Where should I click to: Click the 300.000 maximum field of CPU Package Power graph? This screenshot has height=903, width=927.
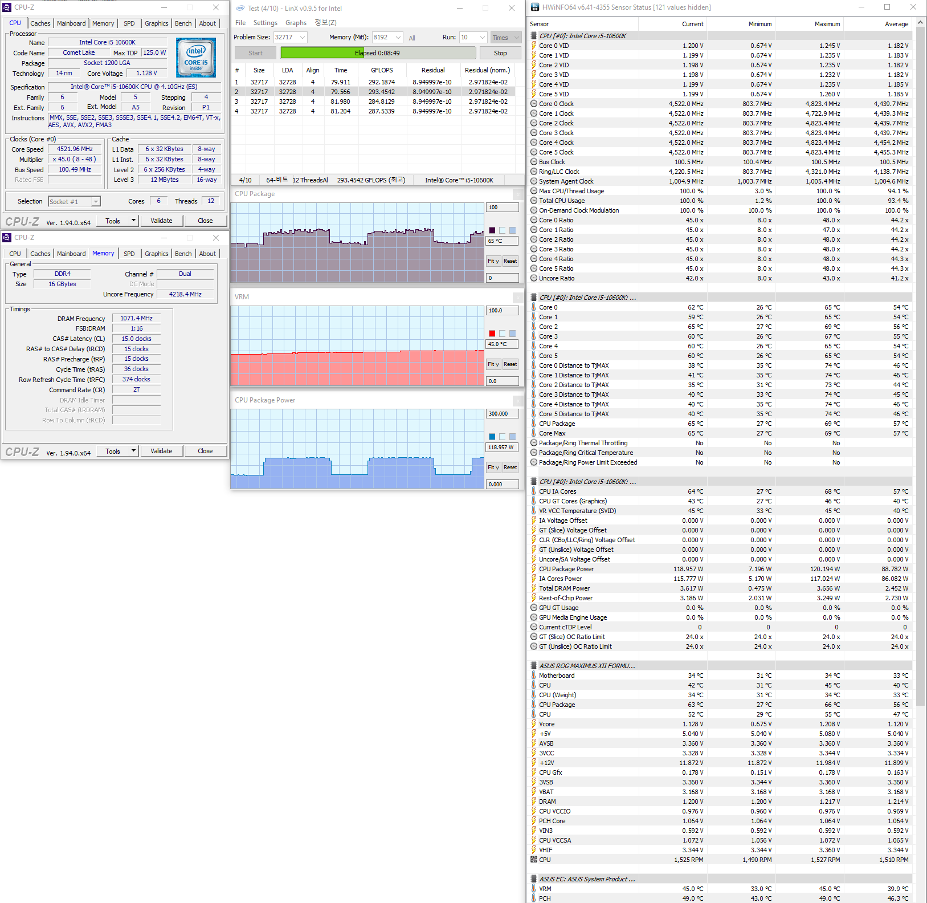[501, 414]
